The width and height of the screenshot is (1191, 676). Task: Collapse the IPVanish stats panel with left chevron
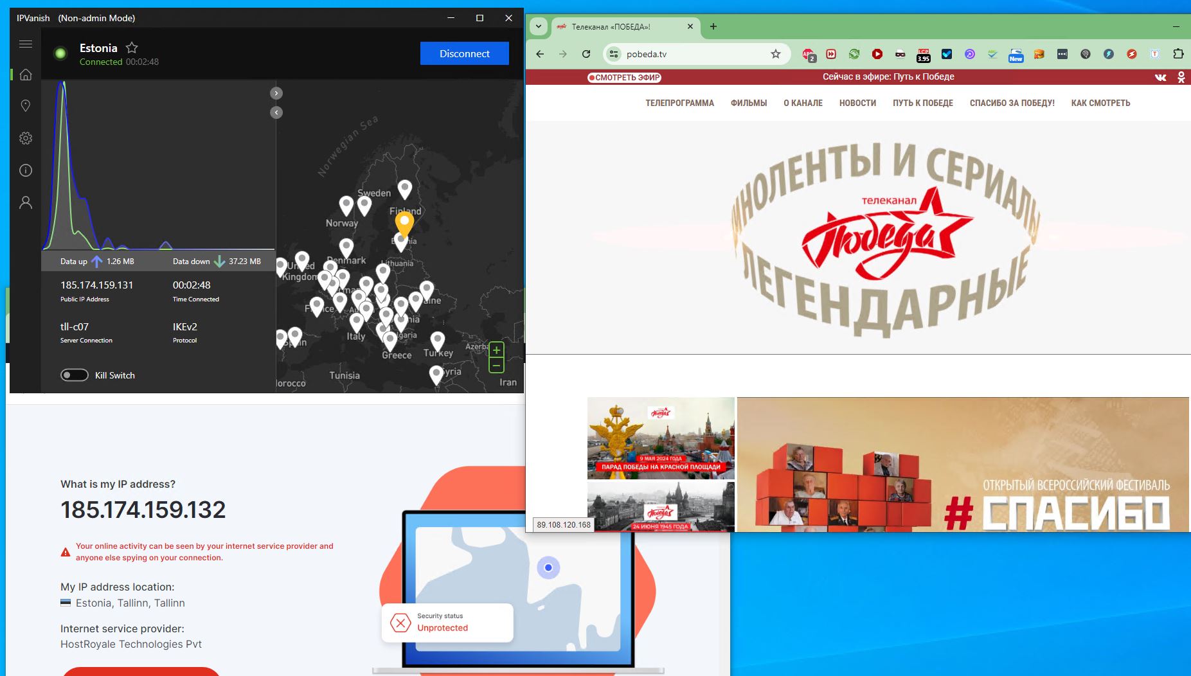pyautogui.click(x=276, y=112)
